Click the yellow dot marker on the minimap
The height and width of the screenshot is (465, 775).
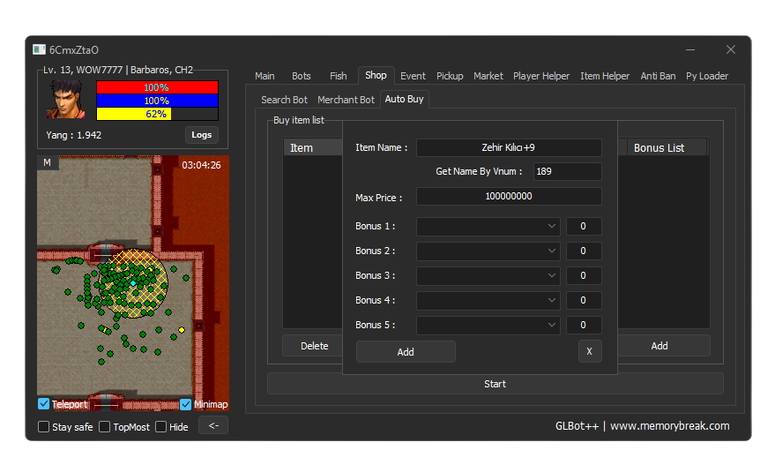182,330
